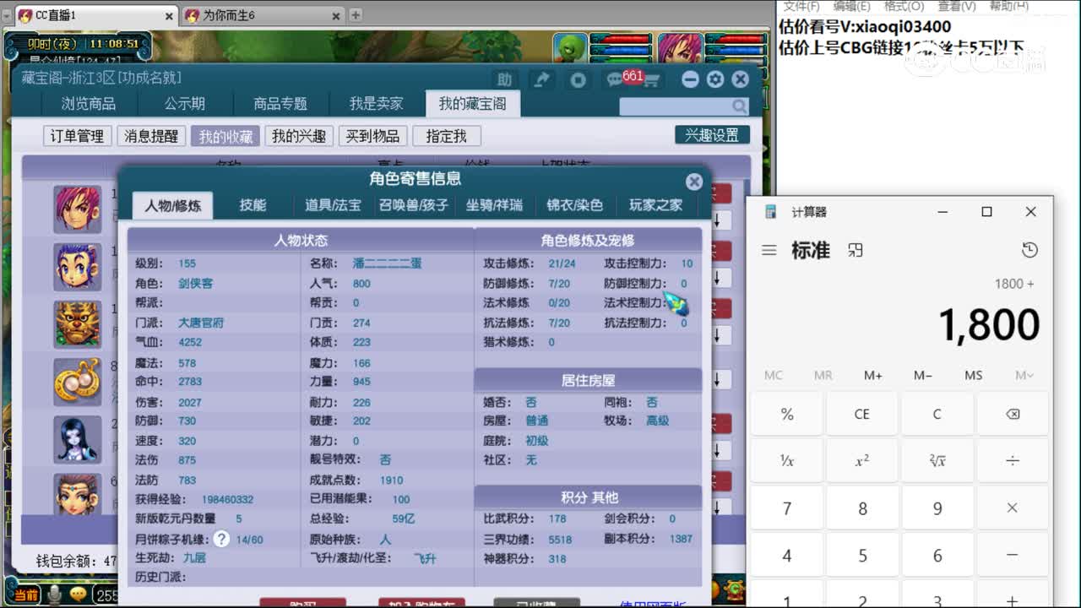Open Calculator's hamburger navigation icon
1081x608 pixels.
coord(769,250)
